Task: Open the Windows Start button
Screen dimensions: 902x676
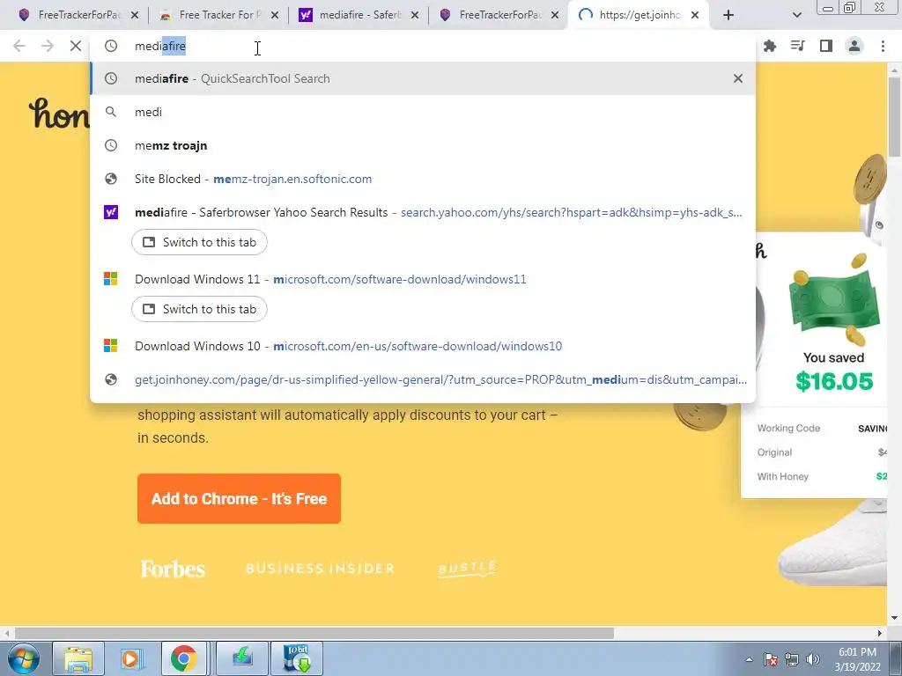Action: click(x=23, y=658)
